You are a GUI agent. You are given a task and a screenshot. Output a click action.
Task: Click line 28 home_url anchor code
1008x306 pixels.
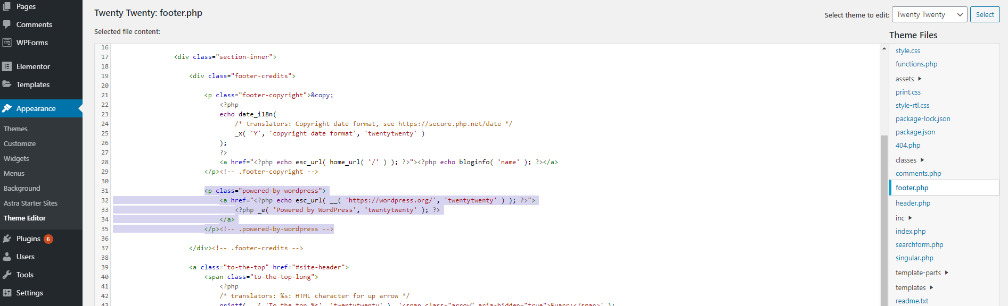pos(389,162)
